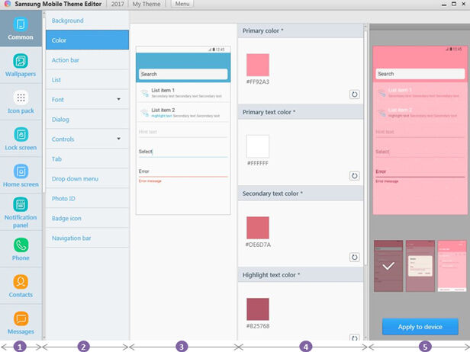Open the List settings
The image size is (470, 352).
click(x=87, y=79)
